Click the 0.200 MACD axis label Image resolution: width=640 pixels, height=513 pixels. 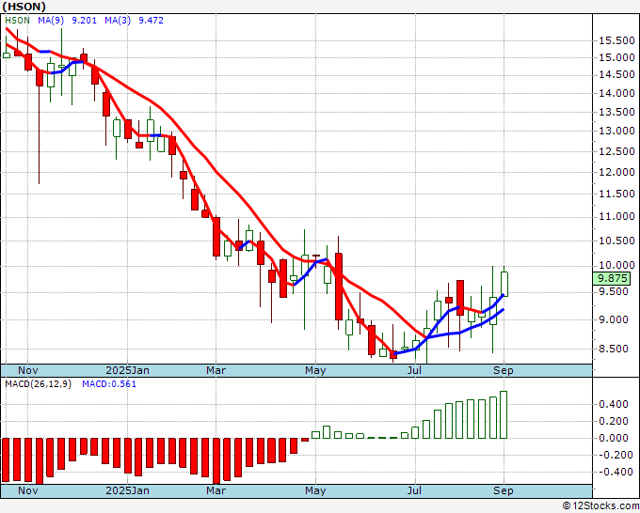(614, 421)
